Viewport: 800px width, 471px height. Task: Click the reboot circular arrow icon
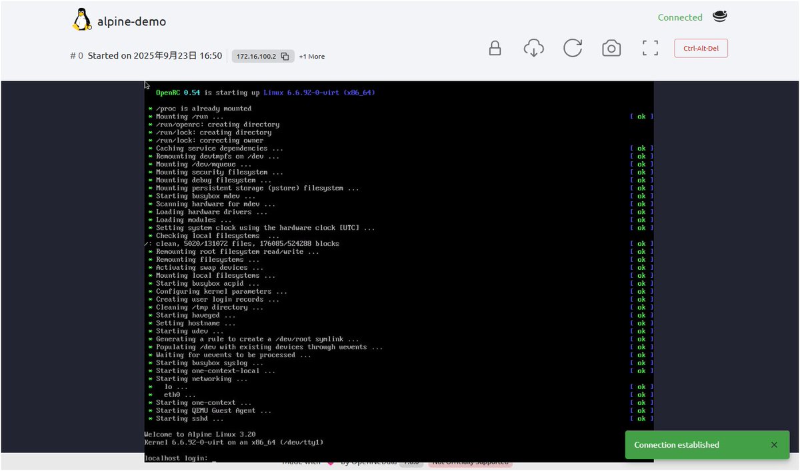[573, 48]
